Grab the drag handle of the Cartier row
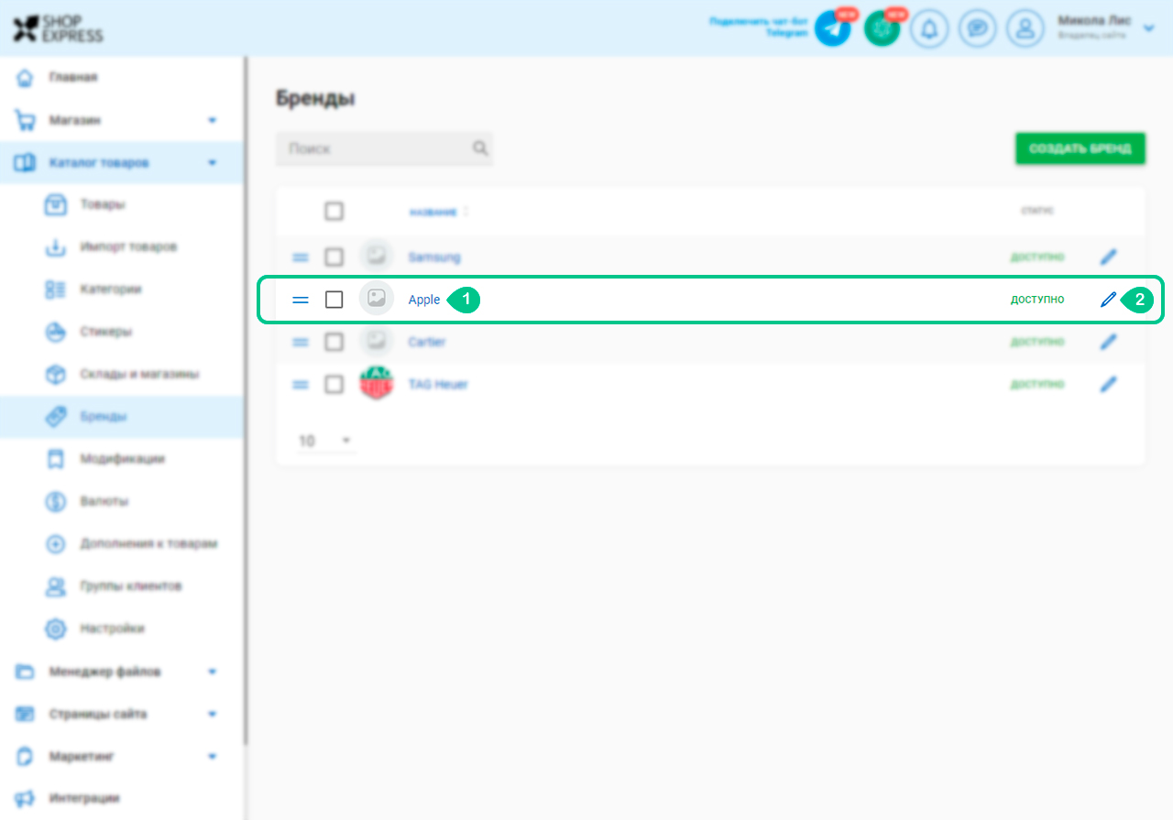Screen dimensions: 1173x820 point(301,342)
